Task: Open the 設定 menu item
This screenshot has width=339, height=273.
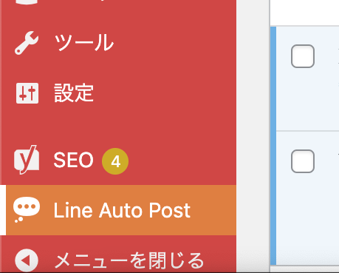Action: tap(74, 93)
